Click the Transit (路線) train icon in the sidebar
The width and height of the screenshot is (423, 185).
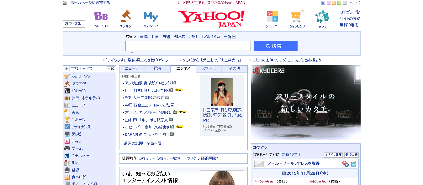coord(67,170)
